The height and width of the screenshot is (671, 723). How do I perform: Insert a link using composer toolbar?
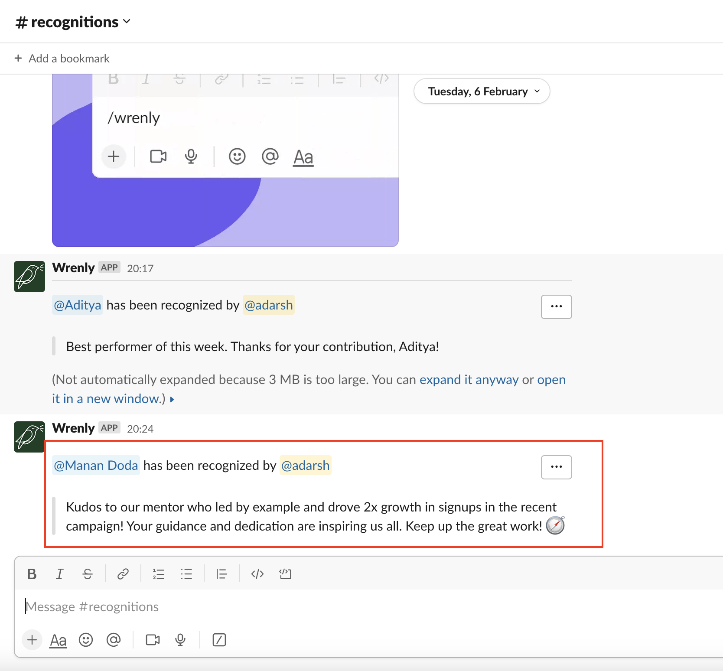pos(123,574)
